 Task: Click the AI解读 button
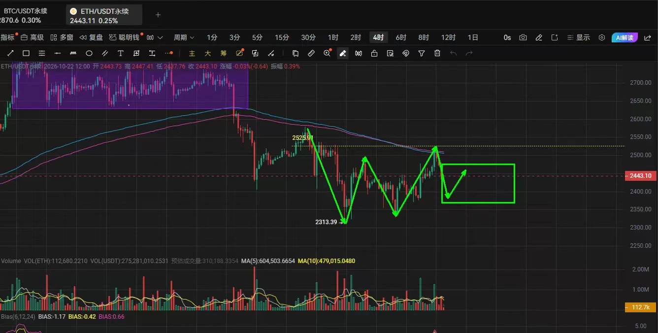click(625, 37)
